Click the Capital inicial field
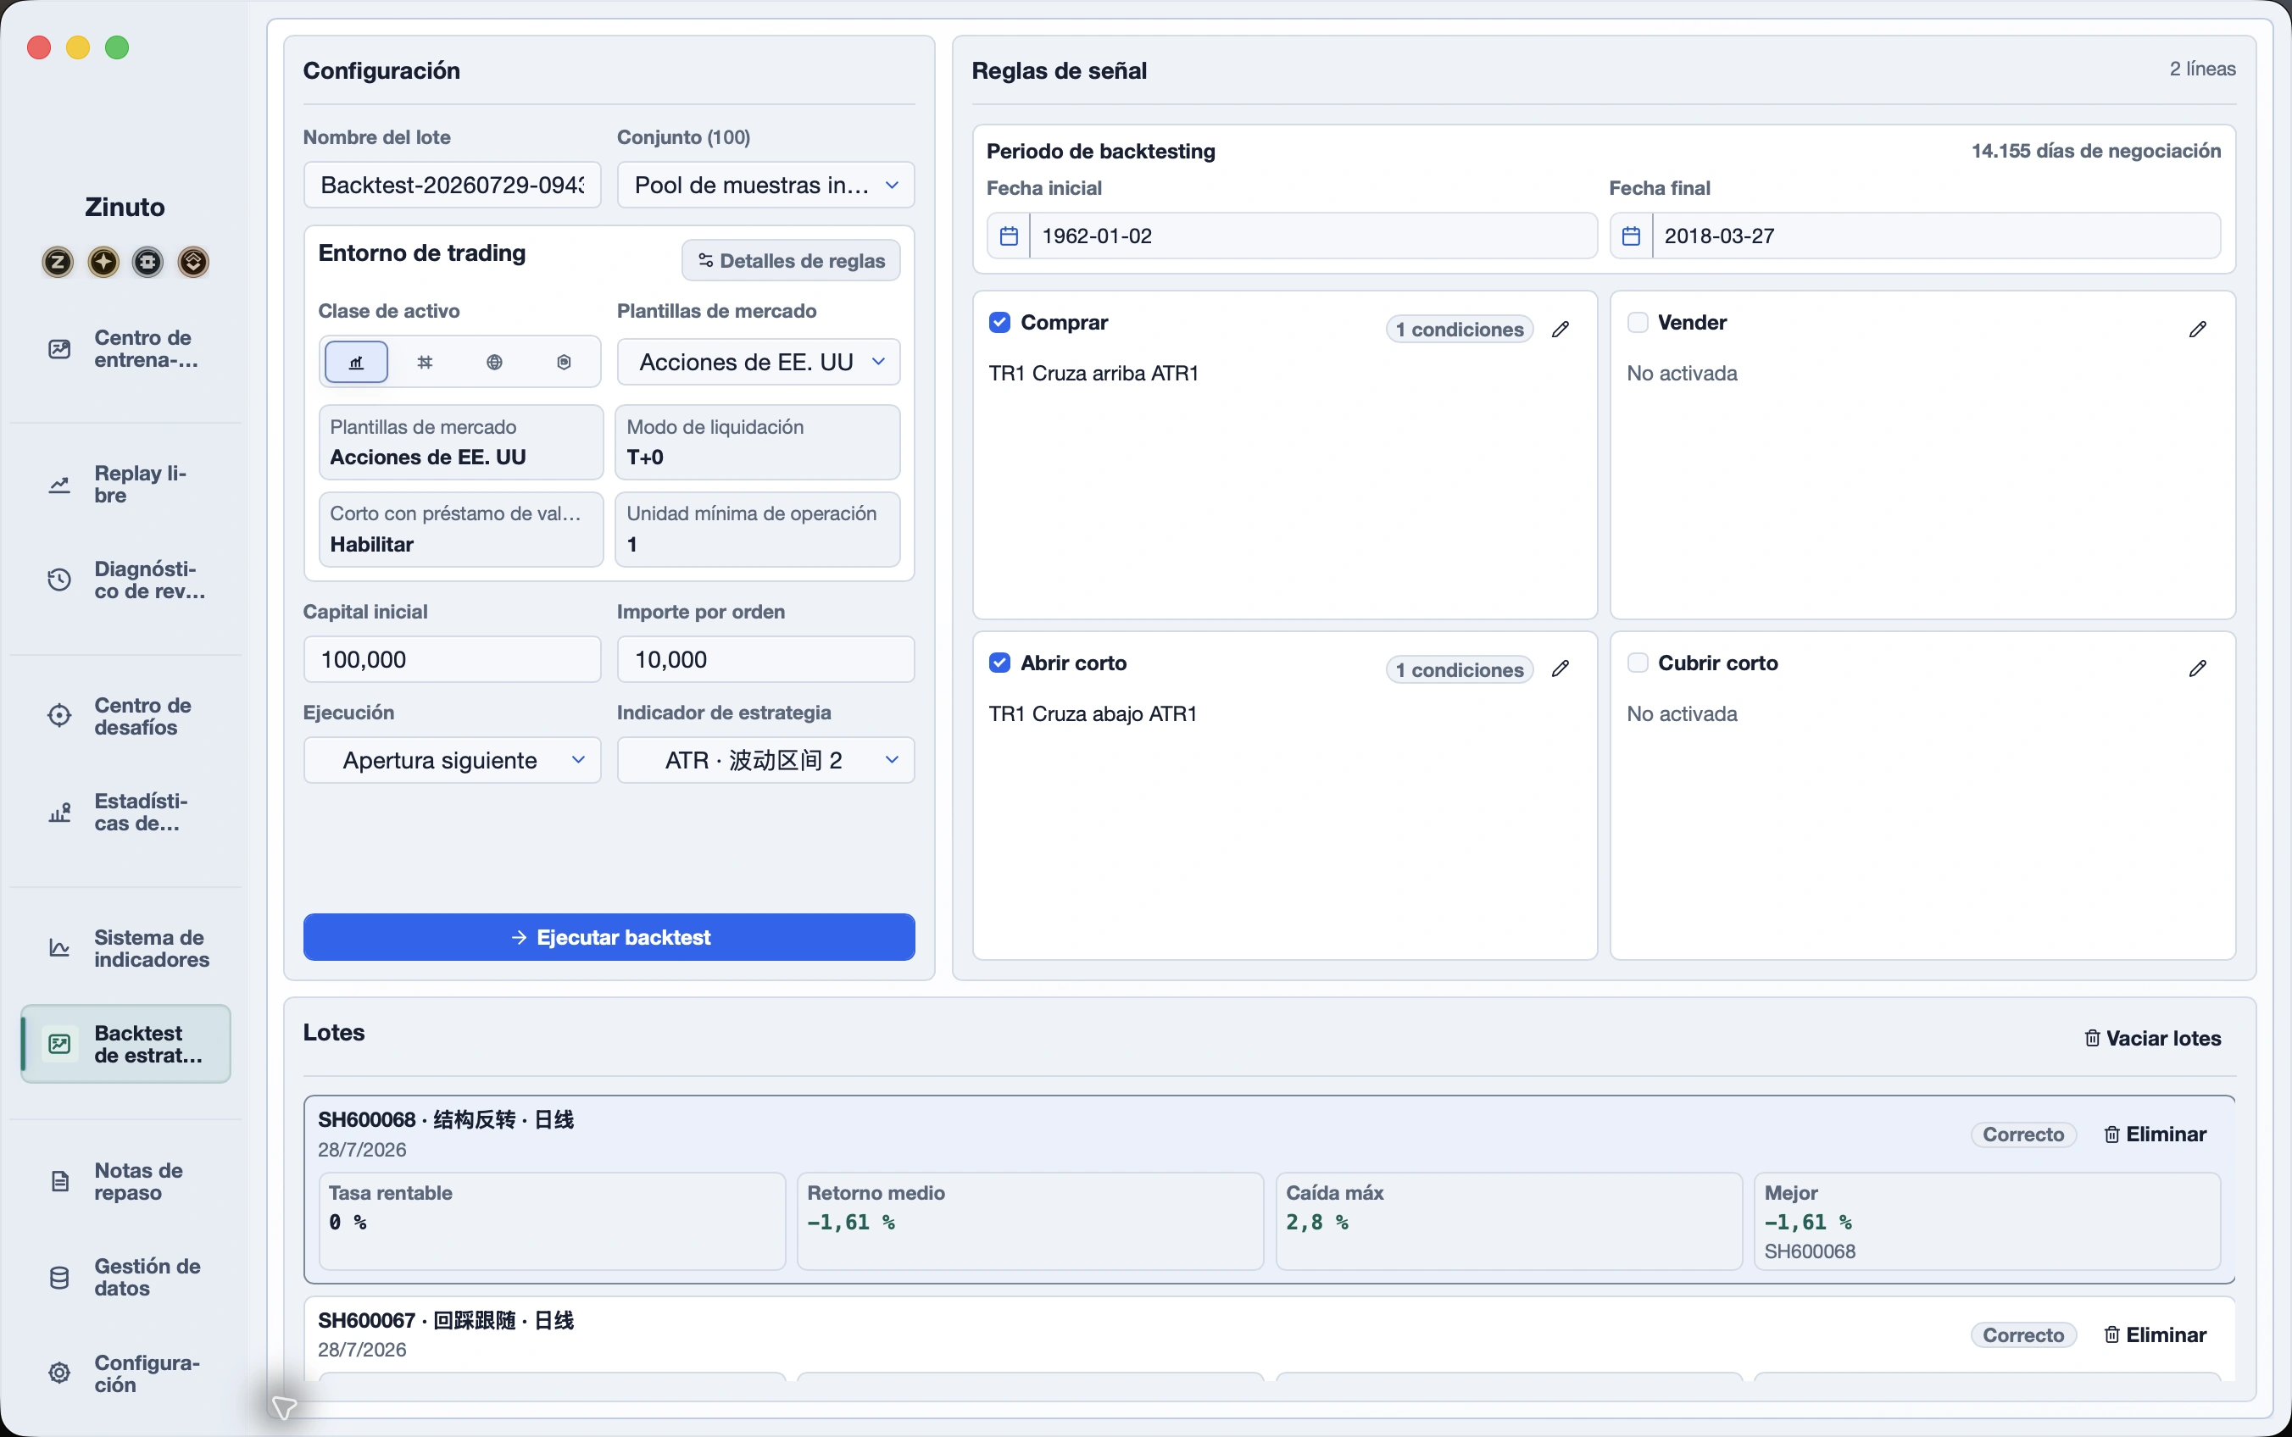The width and height of the screenshot is (2292, 1437). pyautogui.click(x=453, y=659)
